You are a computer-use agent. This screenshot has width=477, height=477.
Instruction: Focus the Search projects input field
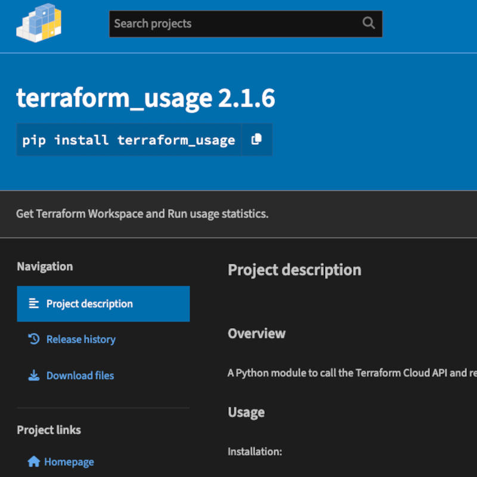246,24
